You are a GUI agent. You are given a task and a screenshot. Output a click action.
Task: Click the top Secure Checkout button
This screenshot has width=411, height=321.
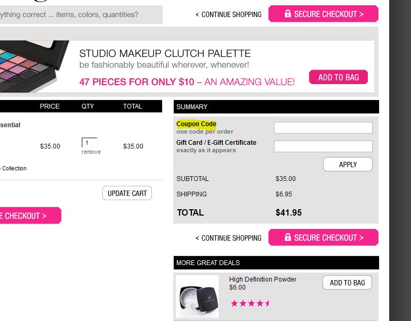point(323,14)
